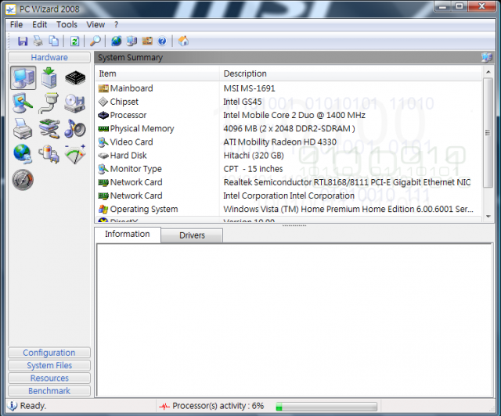Image resolution: width=501 pixels, height=416 pixels.
Task: Click 'ATI Mobility Radeon HD 4330' description
Action: tap(280, 142)
